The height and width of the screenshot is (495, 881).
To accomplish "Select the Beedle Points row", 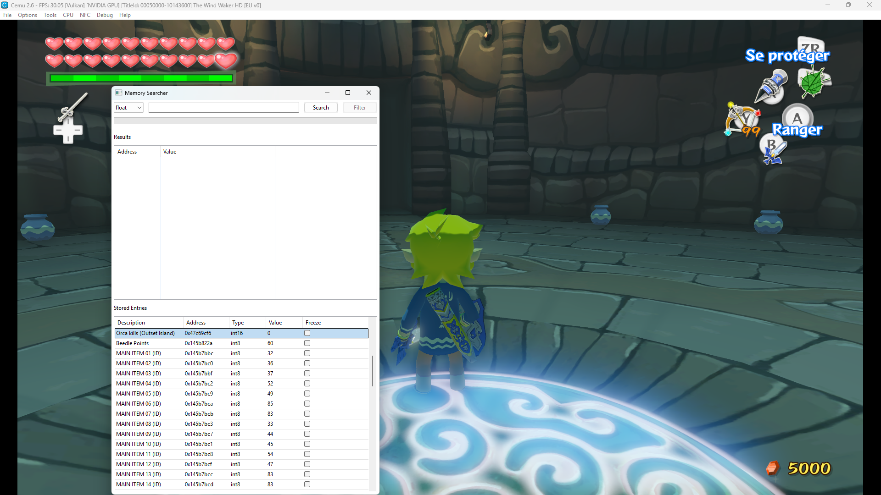I will pyautogui.click(x=241, y=343).
